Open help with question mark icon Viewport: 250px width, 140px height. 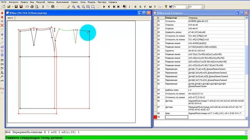coord(166,7)
